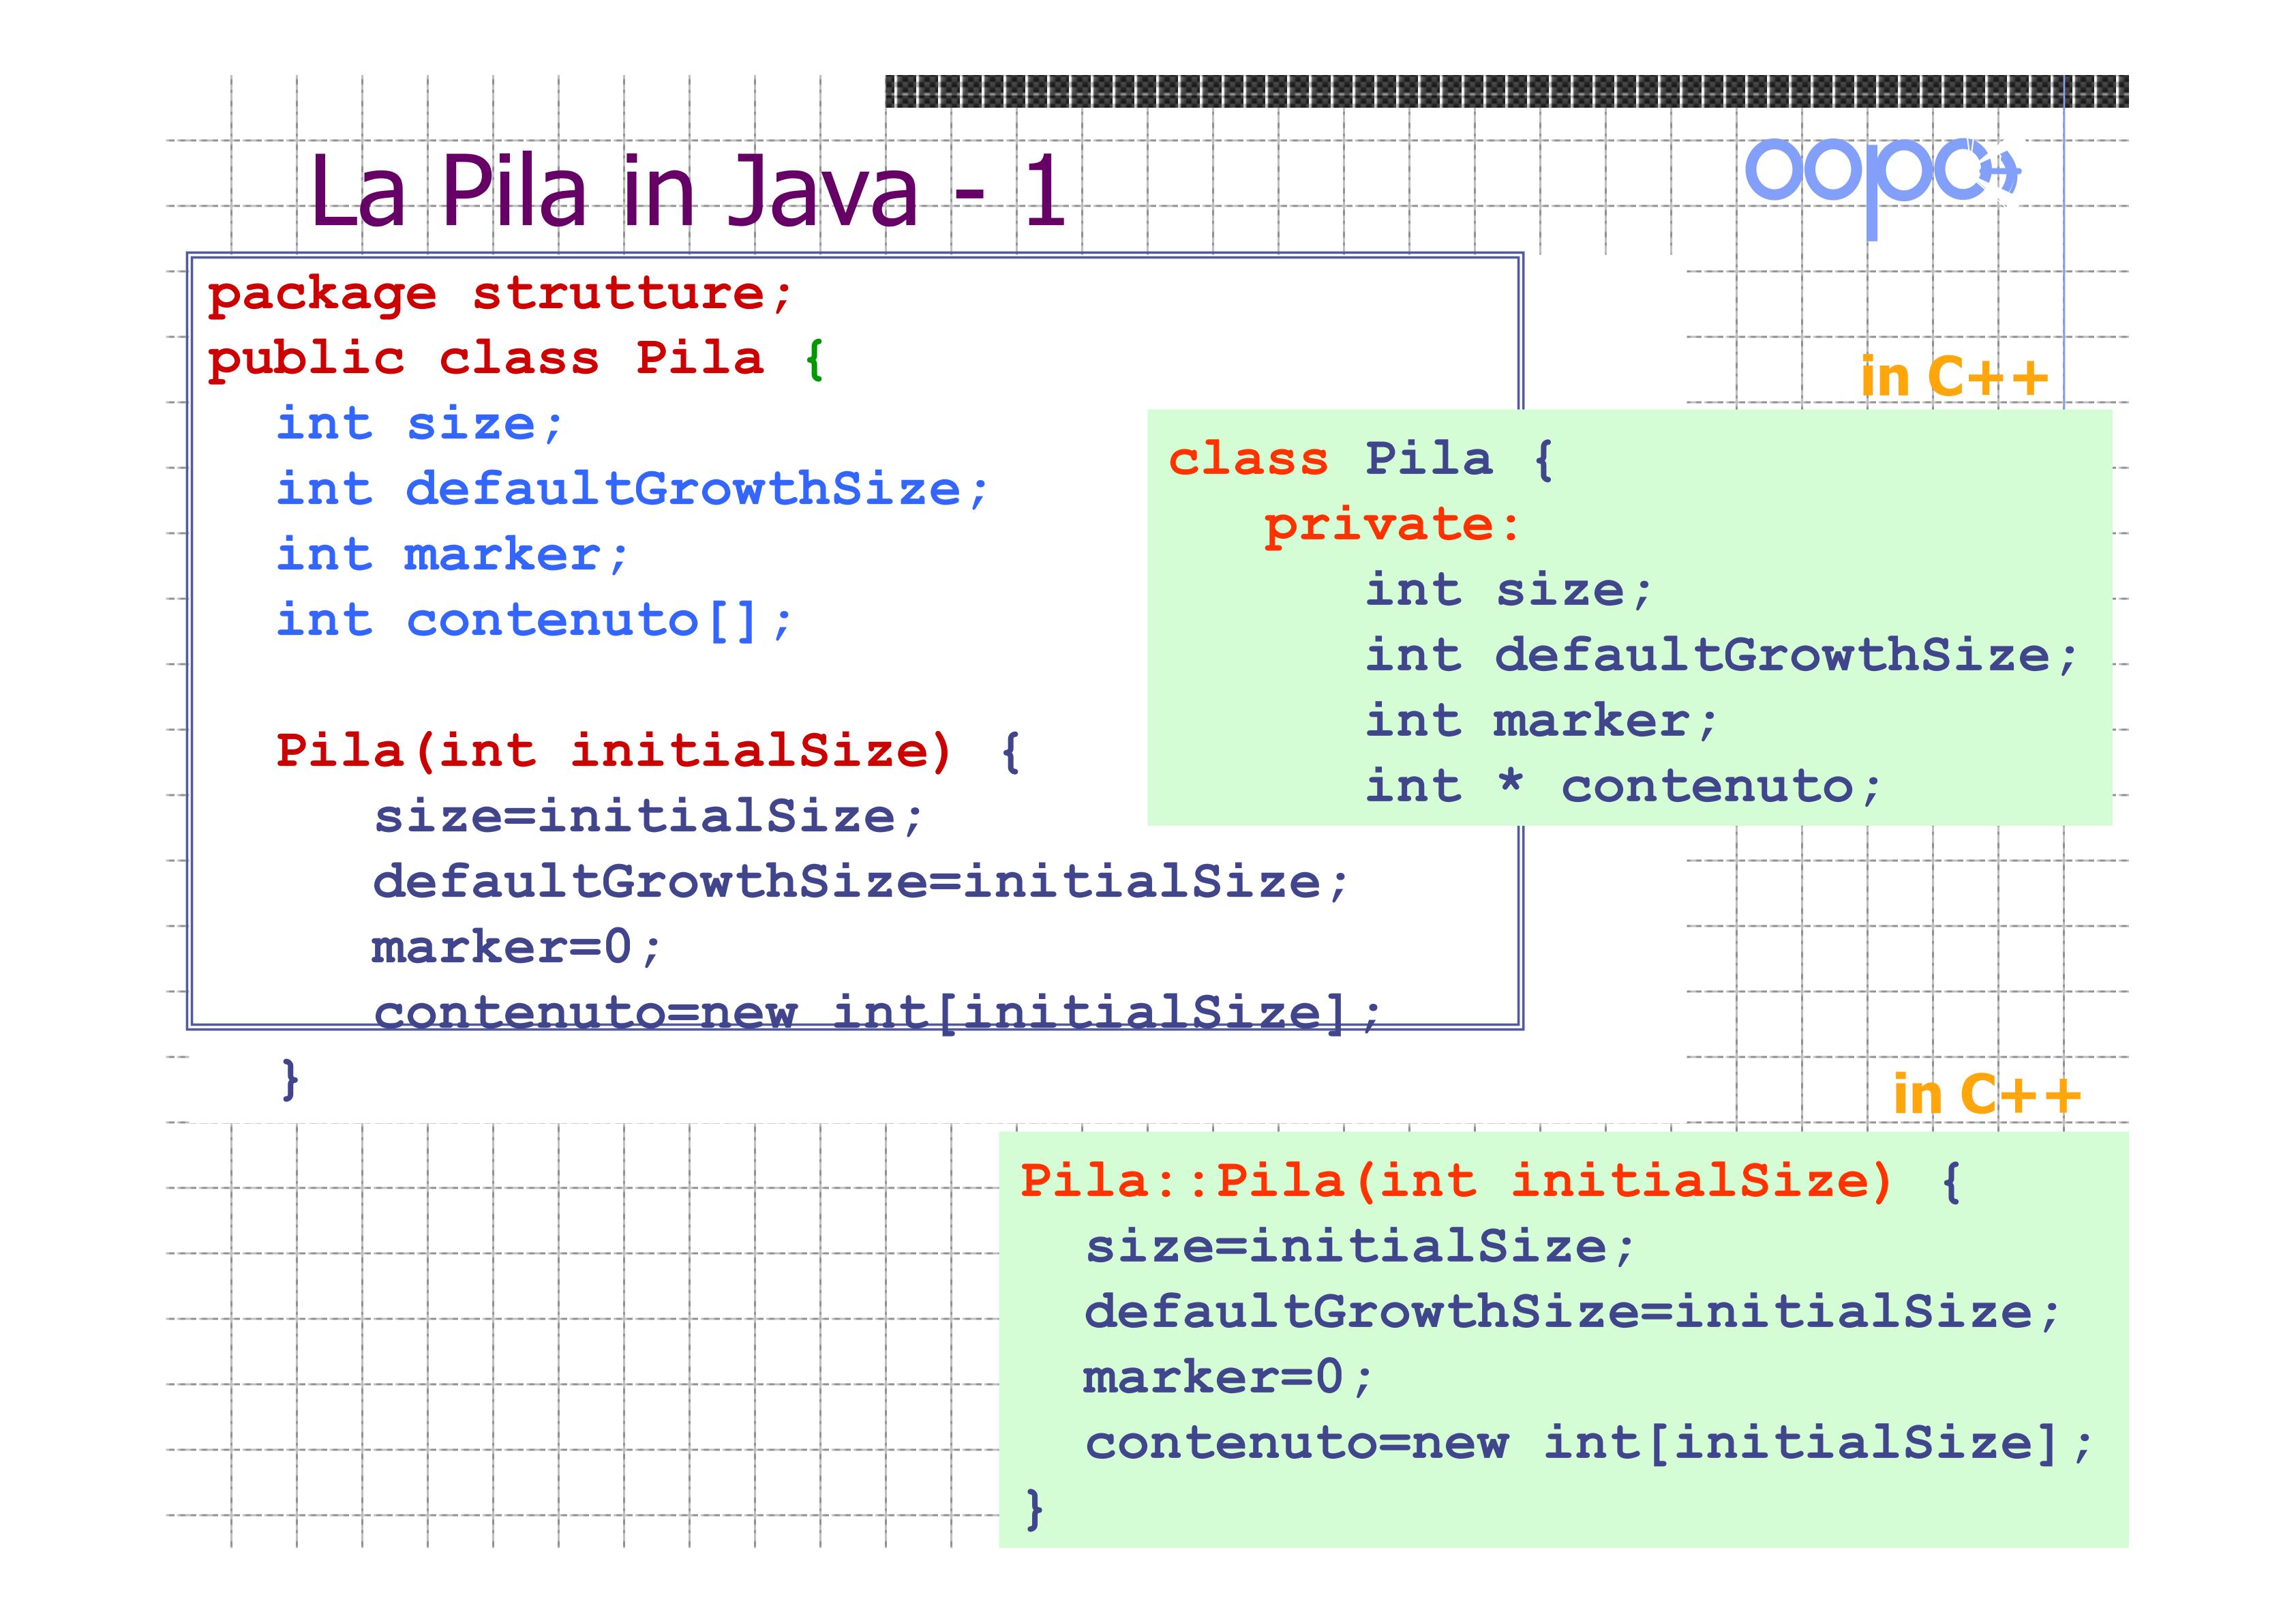Click the 'class Pila {' C++ line
Screen dimensions: 2296x1623
[x=1360, y=460]
